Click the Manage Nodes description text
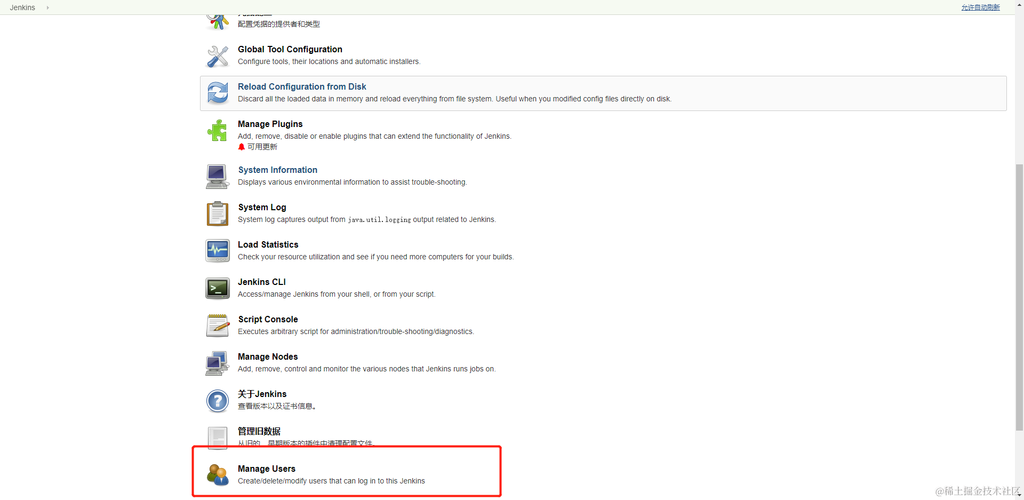 [367, 369]
